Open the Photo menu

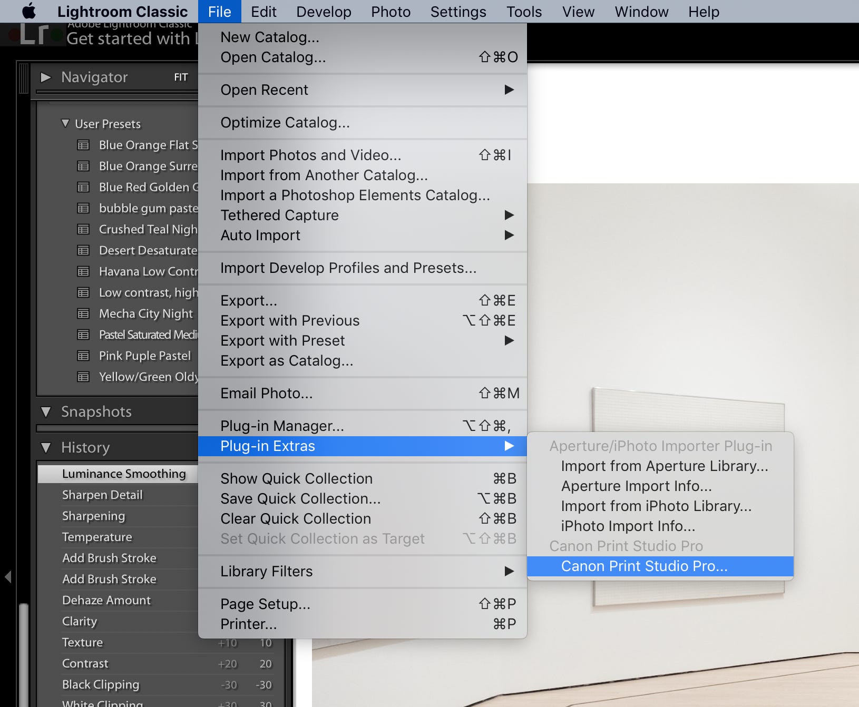[391, 11]
